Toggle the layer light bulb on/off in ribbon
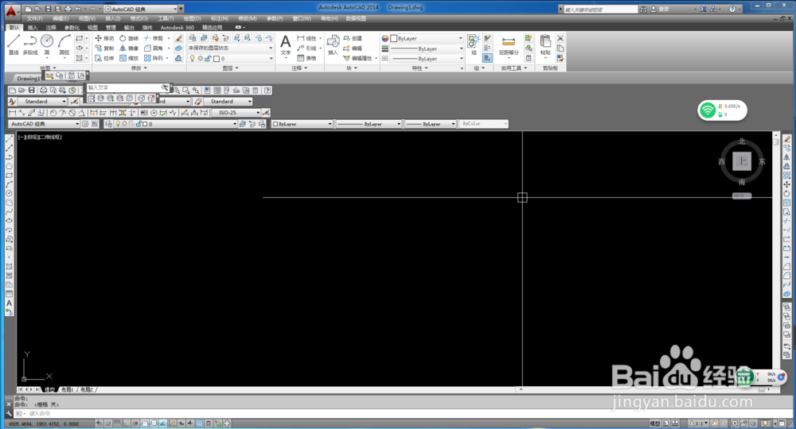 tap(193, 58)
